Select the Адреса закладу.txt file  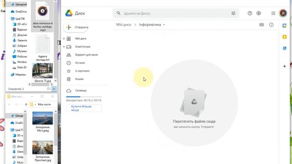click(42, 48)
